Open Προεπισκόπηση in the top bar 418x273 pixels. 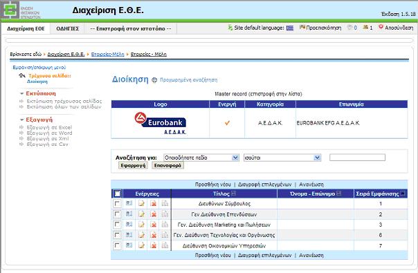320,28
